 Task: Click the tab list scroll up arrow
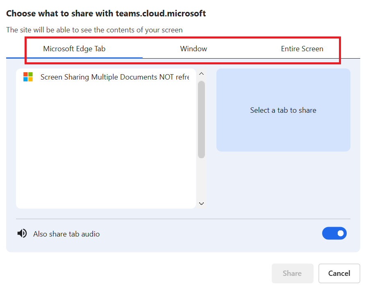(x=201, y=73)
